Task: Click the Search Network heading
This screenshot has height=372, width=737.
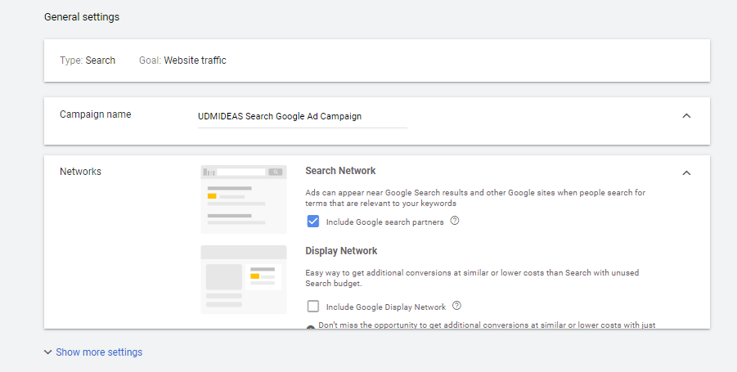Action: pos(340,171)
